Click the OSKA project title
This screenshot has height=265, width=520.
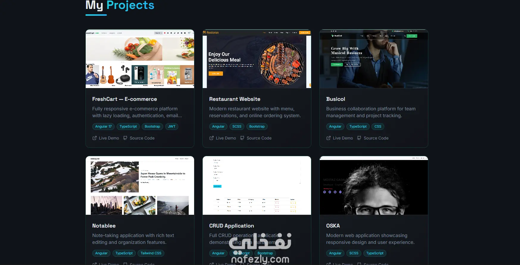pyautogui.click(x=333, y=226)
